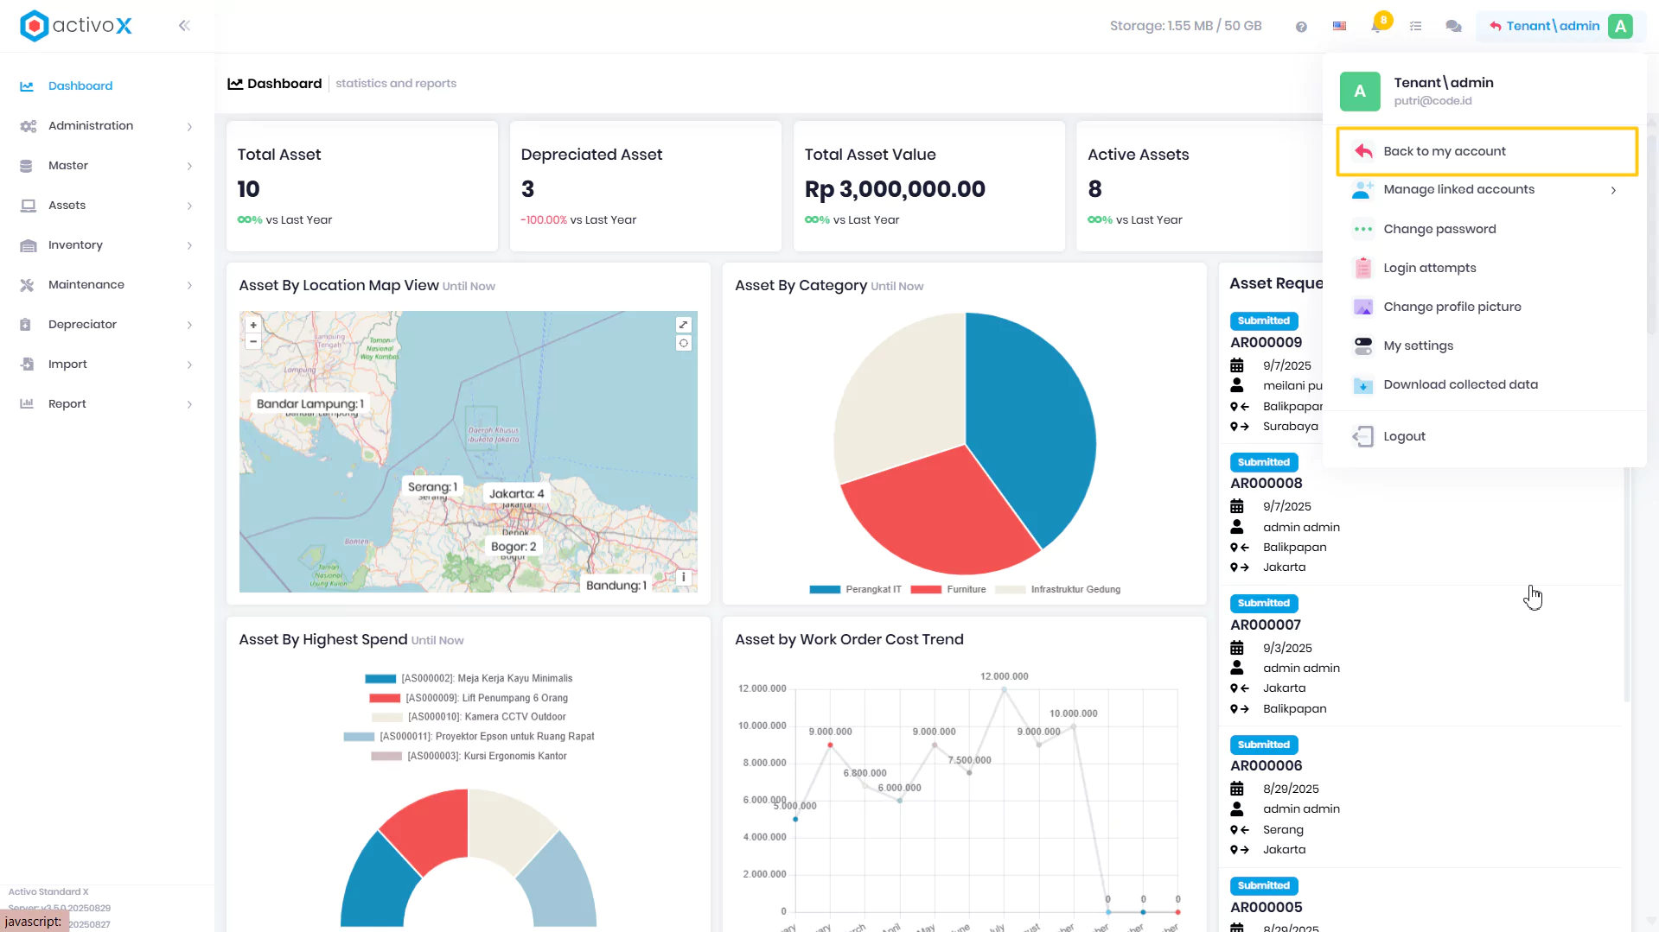Open the help question mark icon
The image size is (1659, 932).
[1301, 27]
